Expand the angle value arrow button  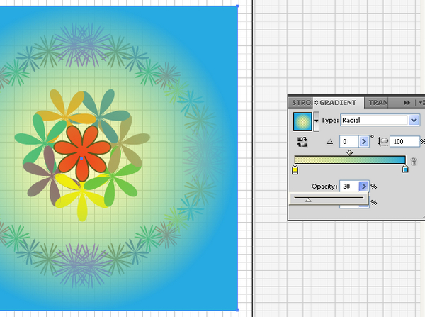pos(364,142)
